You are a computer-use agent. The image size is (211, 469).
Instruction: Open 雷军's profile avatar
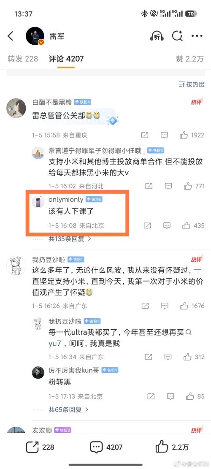[x=35, y=36]
